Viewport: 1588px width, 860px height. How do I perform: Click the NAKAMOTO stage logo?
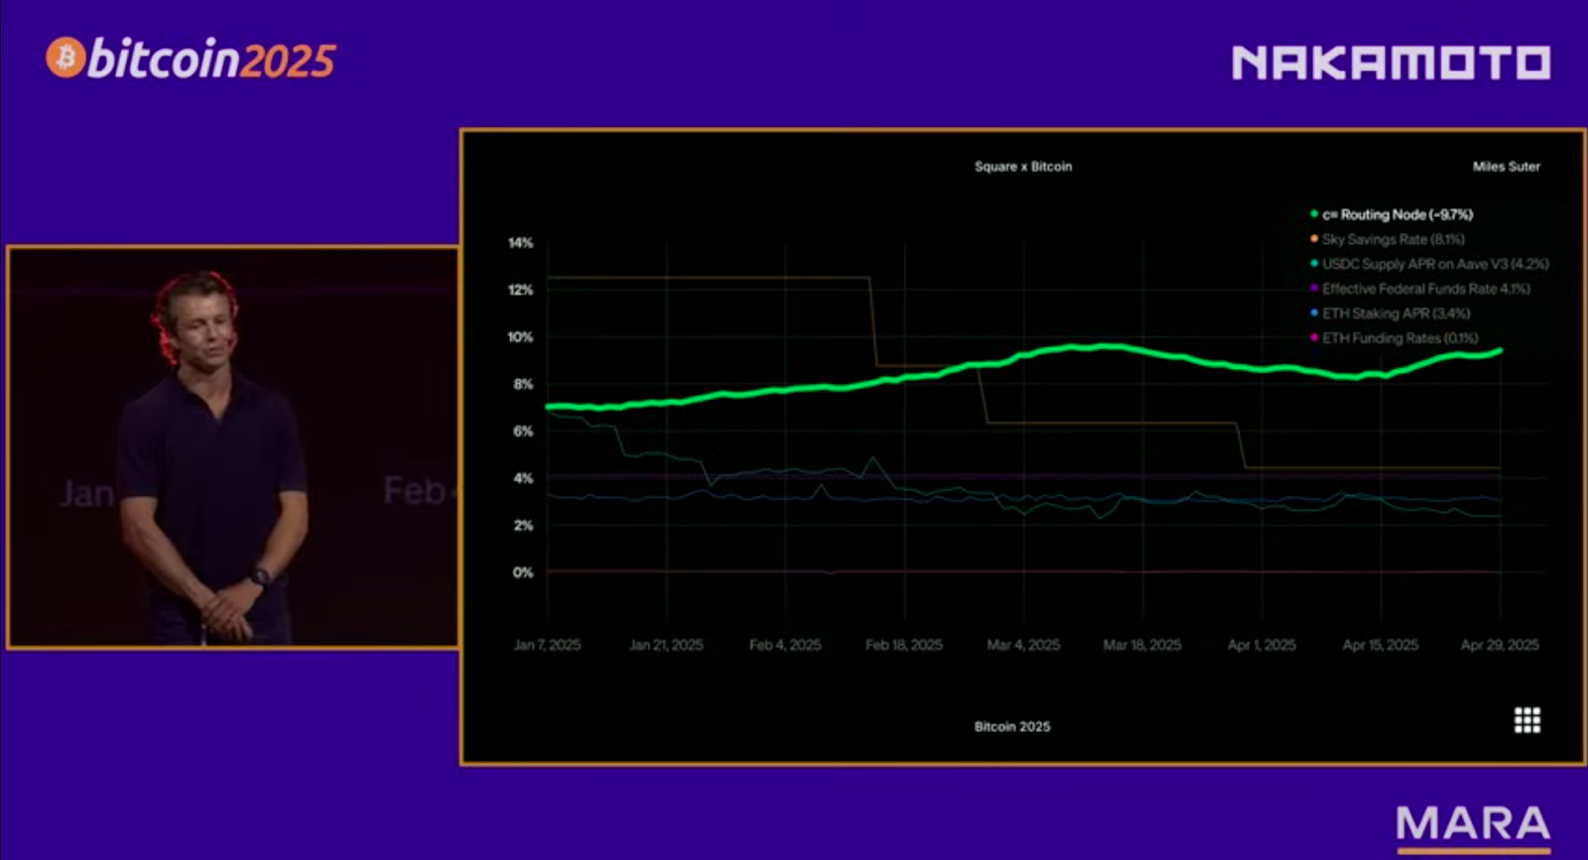(1390, 63)
